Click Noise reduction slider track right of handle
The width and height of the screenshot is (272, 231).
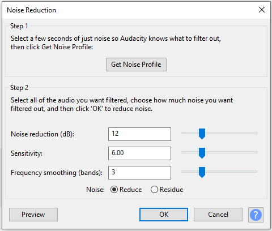click(x=231, y=133)
